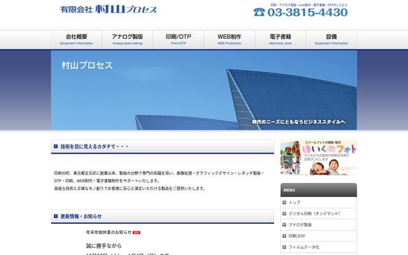Click the heading 技術を目に見えるカタチで・・・
Image resolution: width=408 pixels, height=255 pixels.
pyautogui.click(x=94, y=147)
